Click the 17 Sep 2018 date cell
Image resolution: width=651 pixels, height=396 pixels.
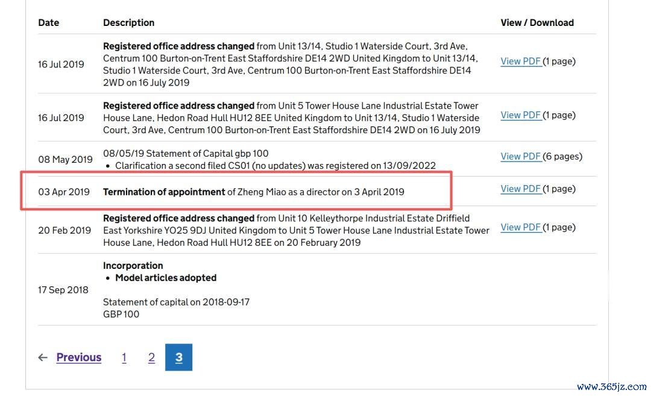[63, 290]
